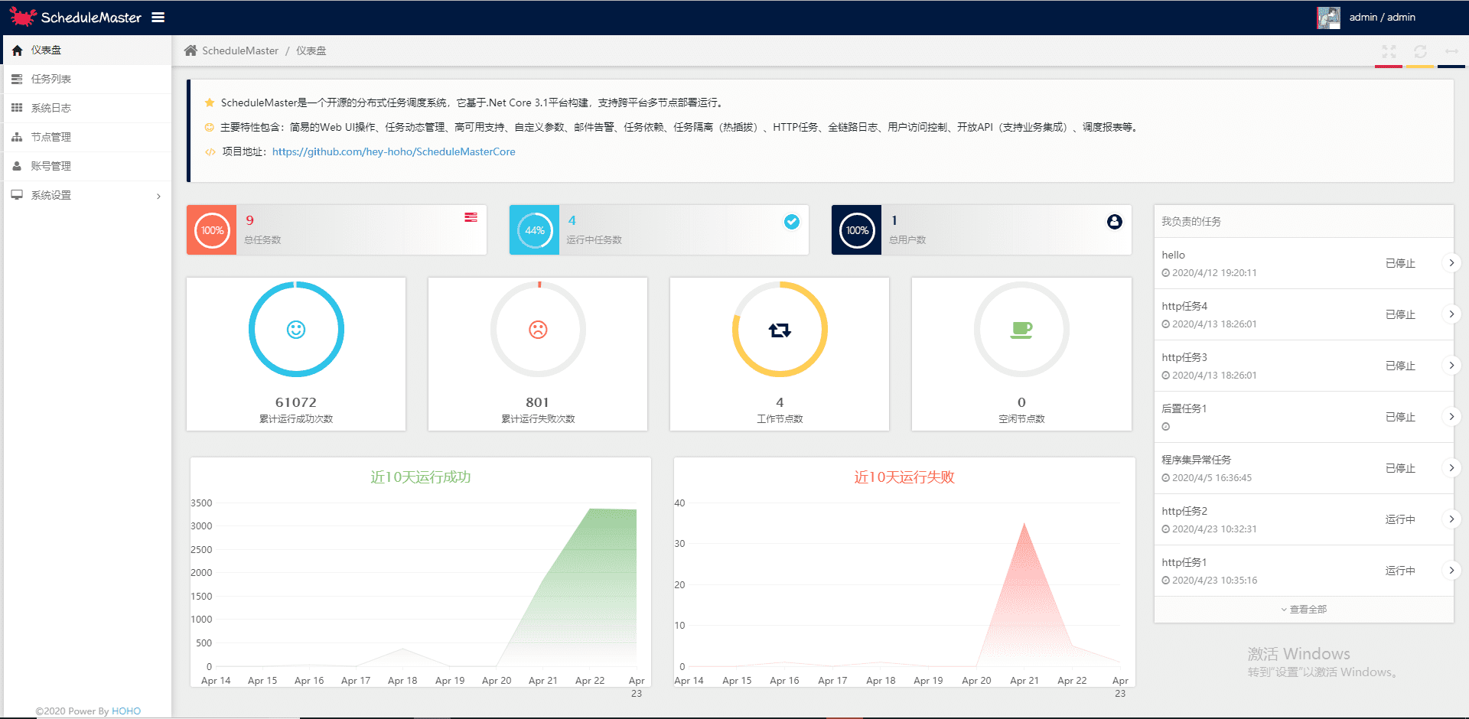The height and width of the screenshot is (719, 1469).
Task: Click the 已停止 status of hello
Action: 1400,263
